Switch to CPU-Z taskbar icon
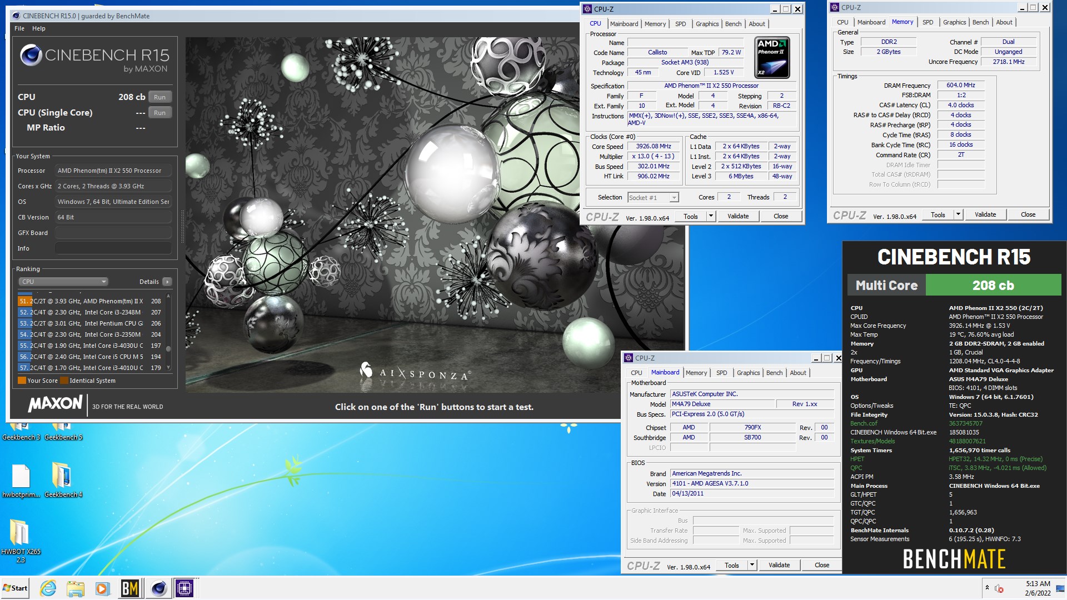1067x600 pixels. (185, 588)
